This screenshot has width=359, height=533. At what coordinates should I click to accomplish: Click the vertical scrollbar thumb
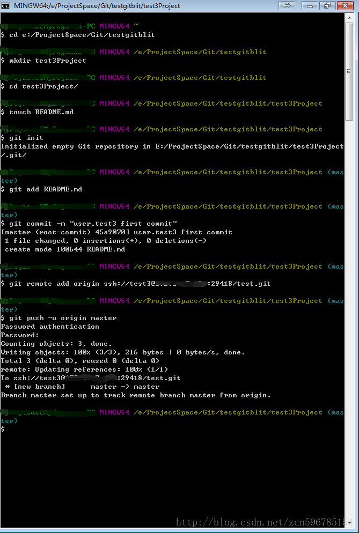pos(349,71)
